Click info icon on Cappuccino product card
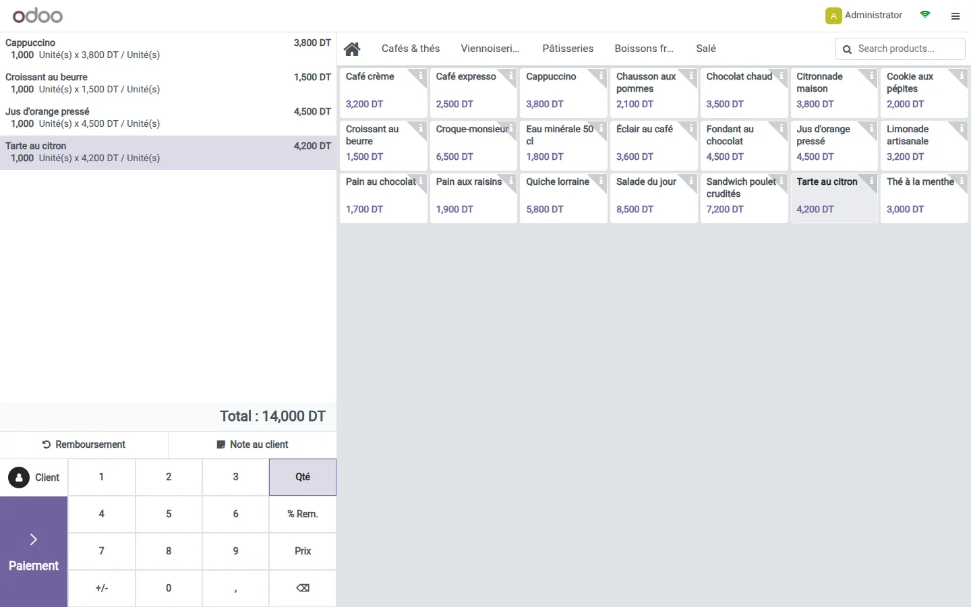 click(601, 76)
